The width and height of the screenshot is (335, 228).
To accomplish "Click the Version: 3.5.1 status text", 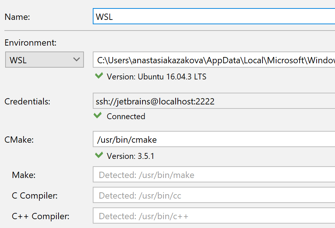I will click(x=130, y=156).
